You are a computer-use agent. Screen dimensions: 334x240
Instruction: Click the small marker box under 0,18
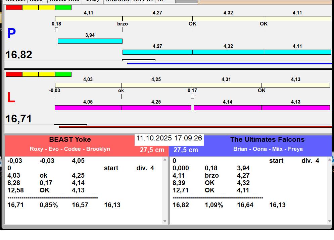56,30
